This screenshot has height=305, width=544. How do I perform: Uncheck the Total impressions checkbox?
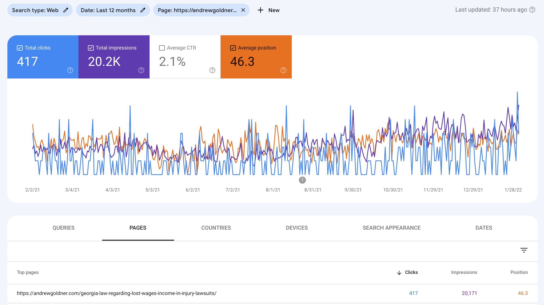[x=91, y=48]
